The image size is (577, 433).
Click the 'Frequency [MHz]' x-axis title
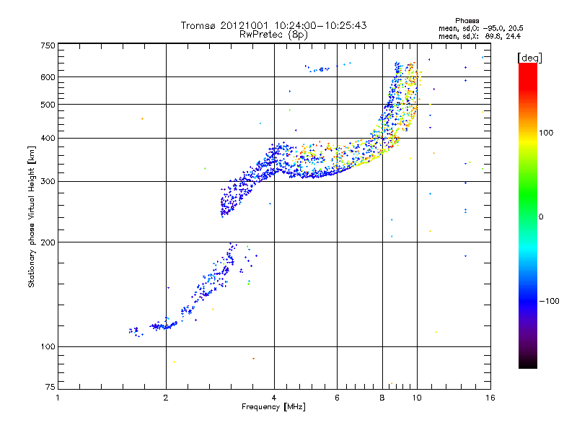[273, 407]
